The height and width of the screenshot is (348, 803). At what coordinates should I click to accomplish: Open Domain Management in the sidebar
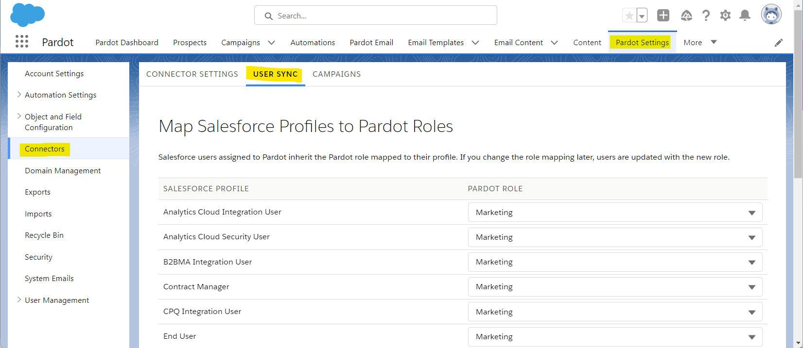pyautogui.click(x=63, y=171)
